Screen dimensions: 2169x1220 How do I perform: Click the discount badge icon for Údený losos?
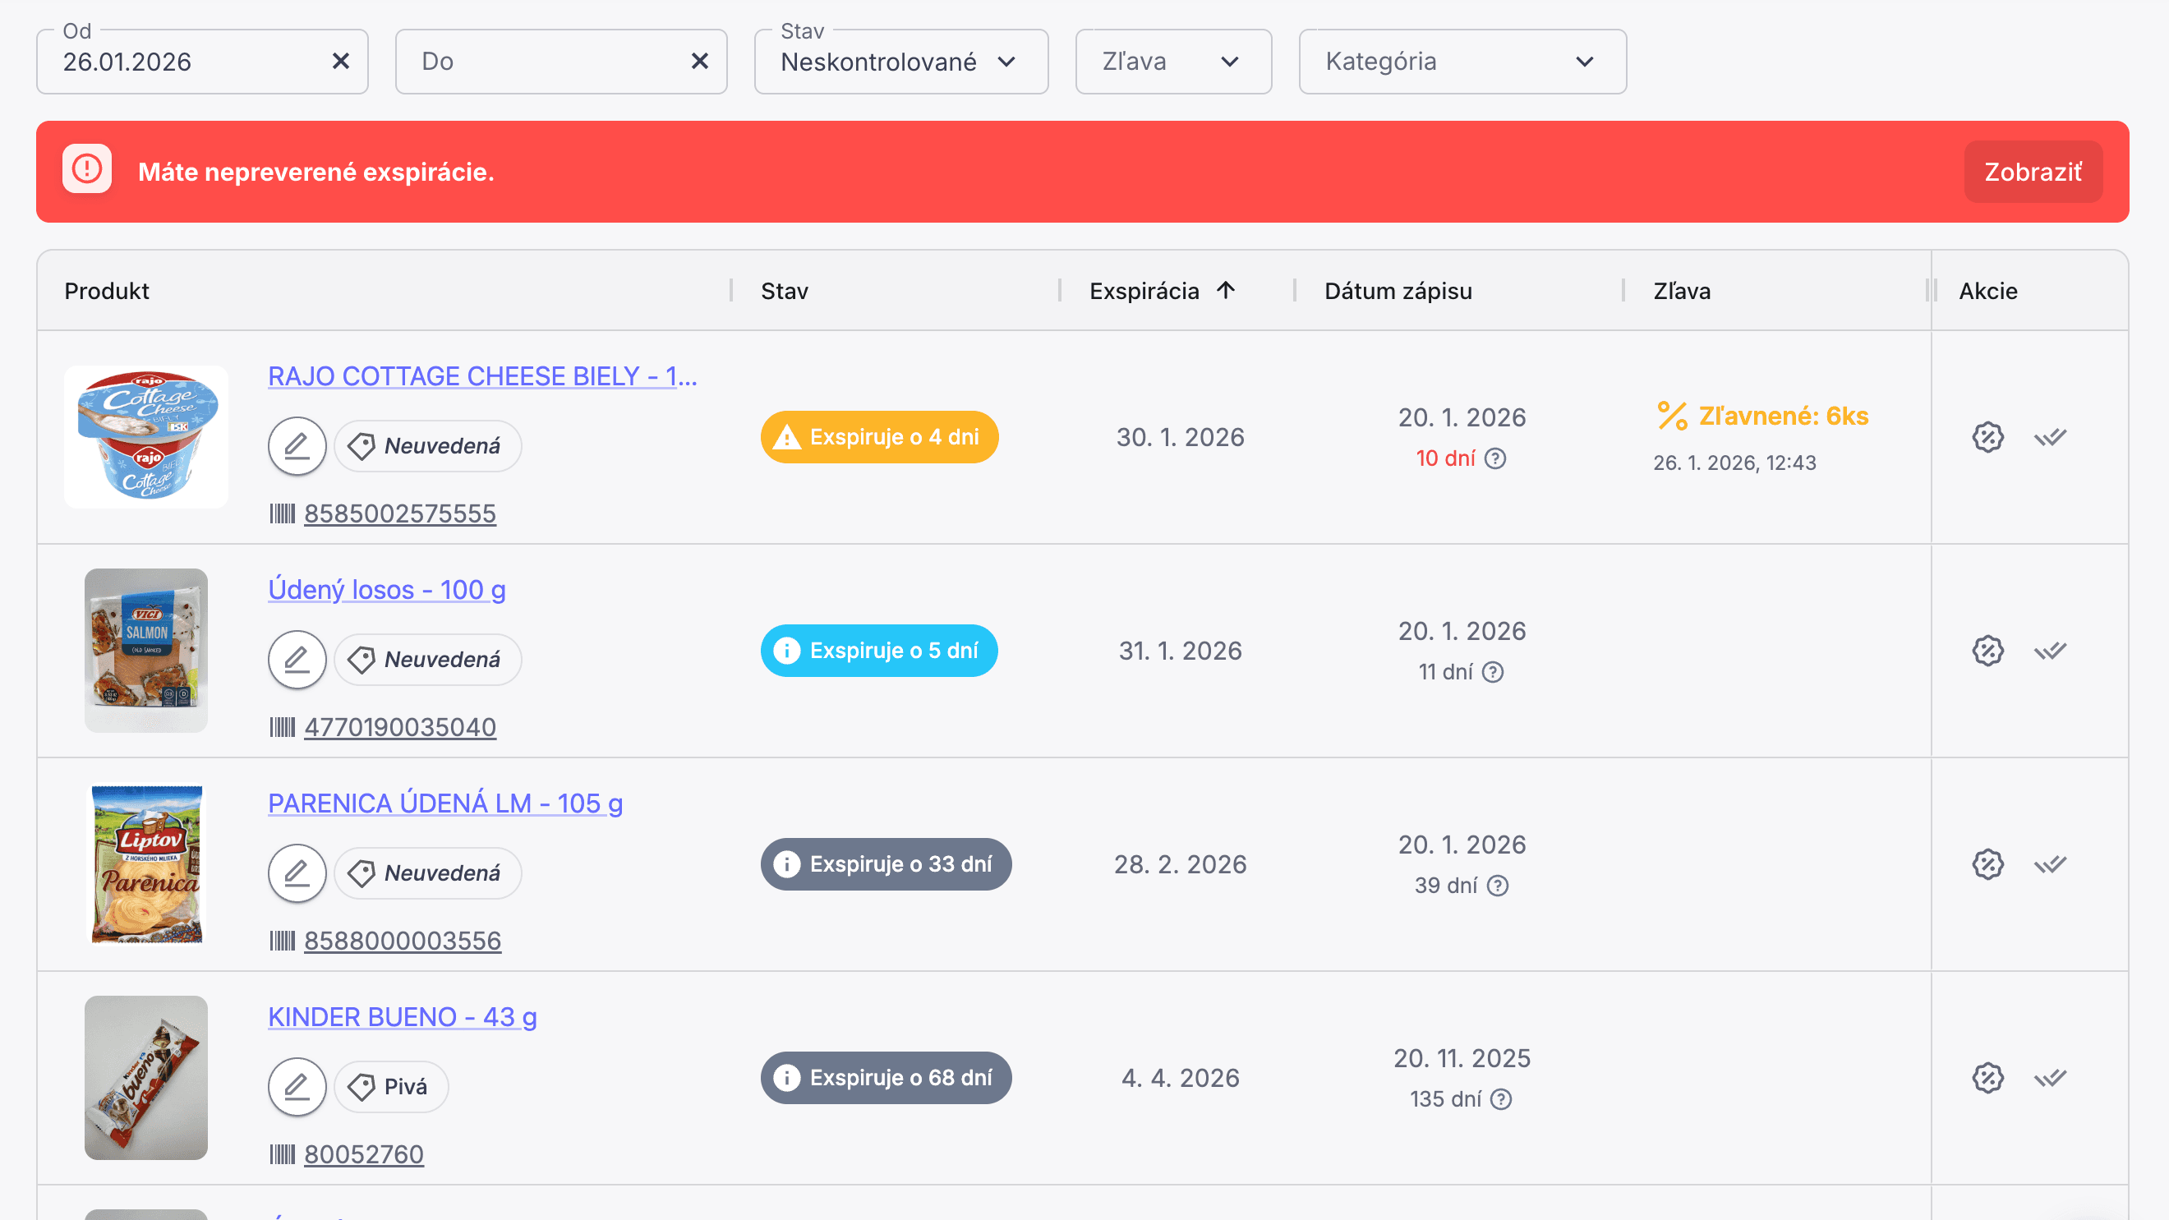pyautogui.click(x=1987, y=651)
